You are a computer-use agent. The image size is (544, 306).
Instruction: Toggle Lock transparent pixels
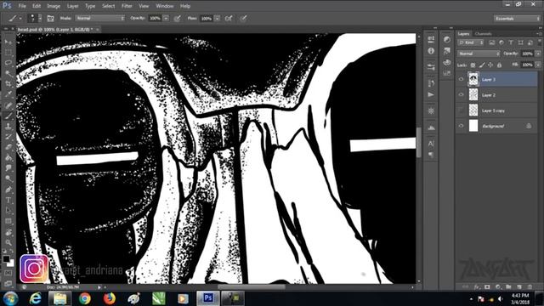473,65
